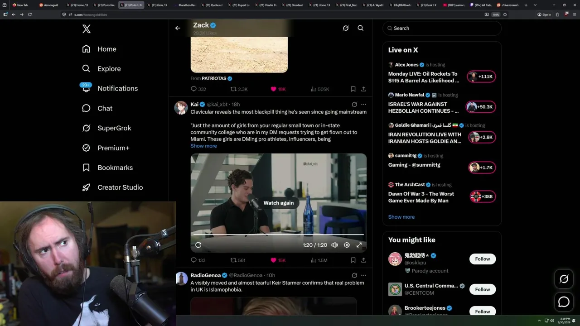
Task: Click the search icon in Zack's header
Action: [361, 28]
